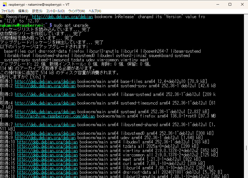Image resolution: width=248 pixels, height=178 pixels.
Task: Open the 設定(S) menu
Action: [37, 11]
